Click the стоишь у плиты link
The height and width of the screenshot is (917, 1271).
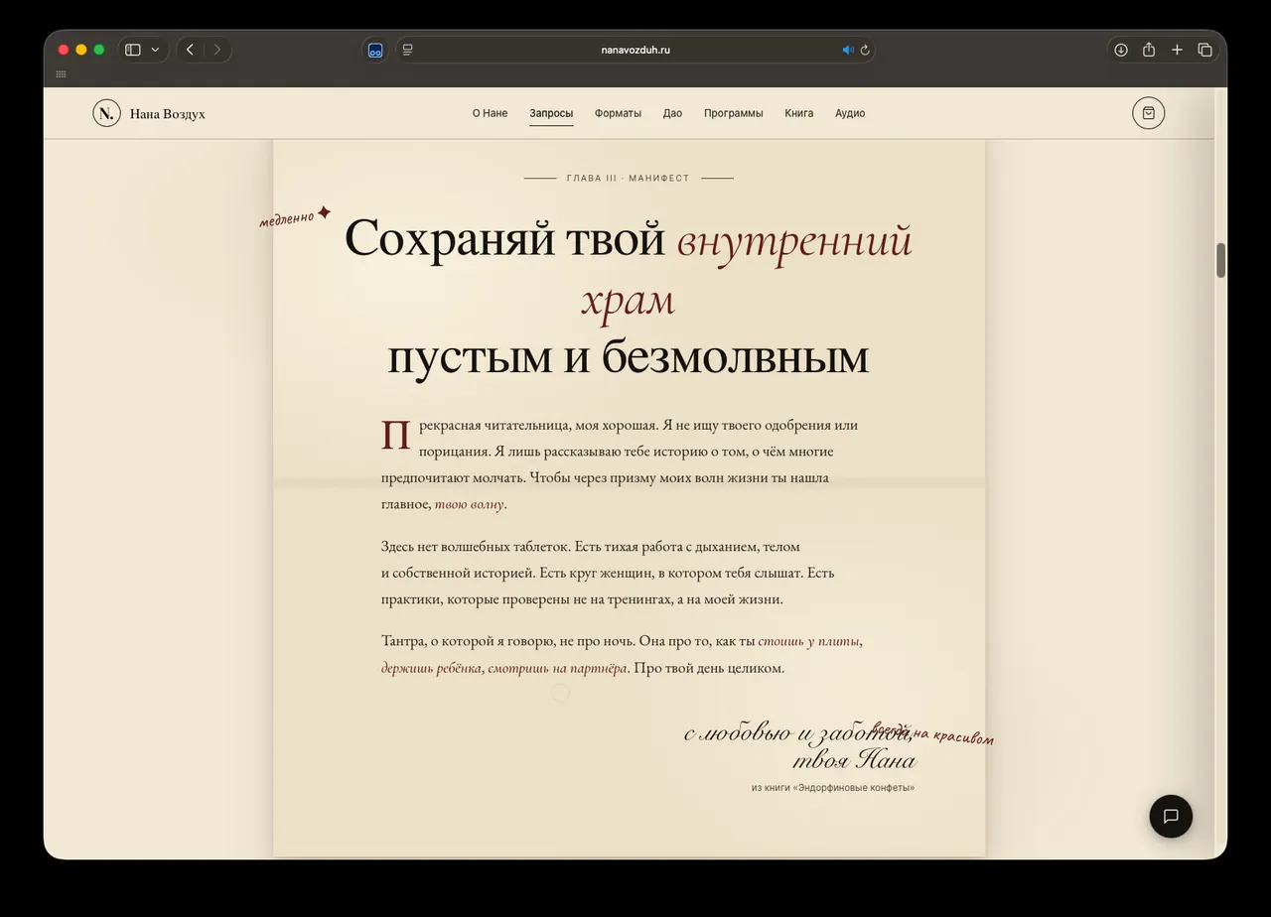[809, 641]
